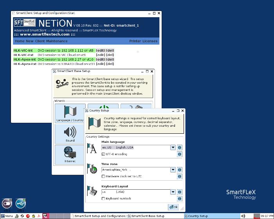
Task: Open the Language / Country wizard
Action: [70, 113]
